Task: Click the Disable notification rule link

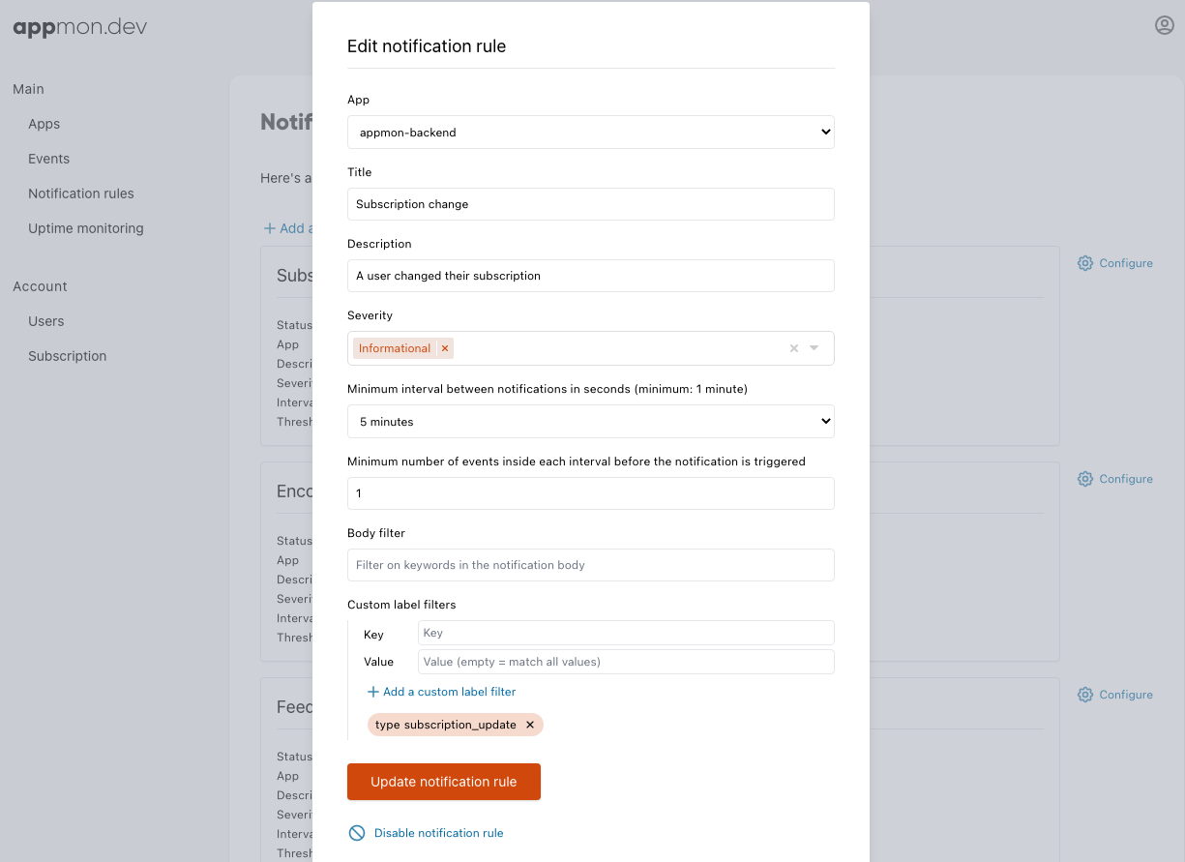Action: 438,833
